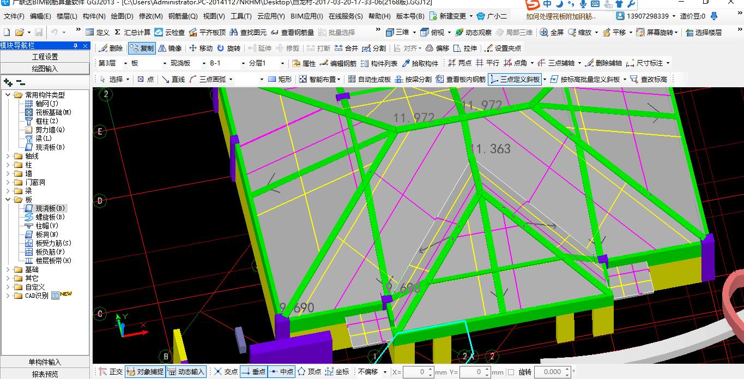This screenshot has height=379, width=744.
Task: Toggle 中点 midpoint snap
Action: coord(282,372)
